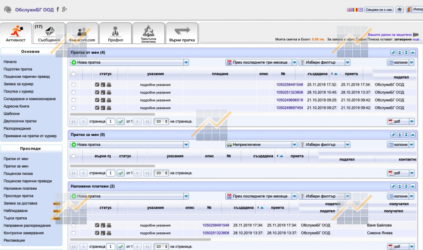Click horizontal scrollbar under Пратки за мен table
The height and width of the screenshot is (250, 423).
113,166
